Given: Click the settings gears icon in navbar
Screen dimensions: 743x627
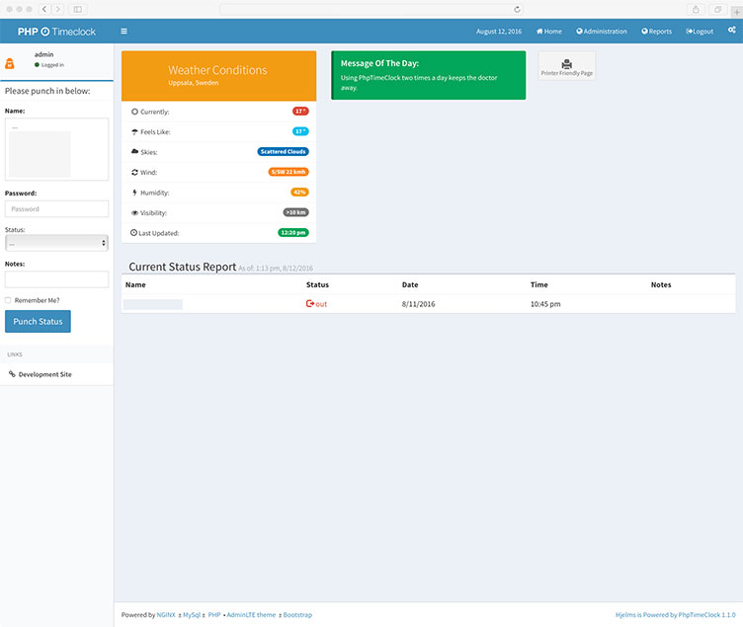Looking at the screenshot, I should coord(731,31).
